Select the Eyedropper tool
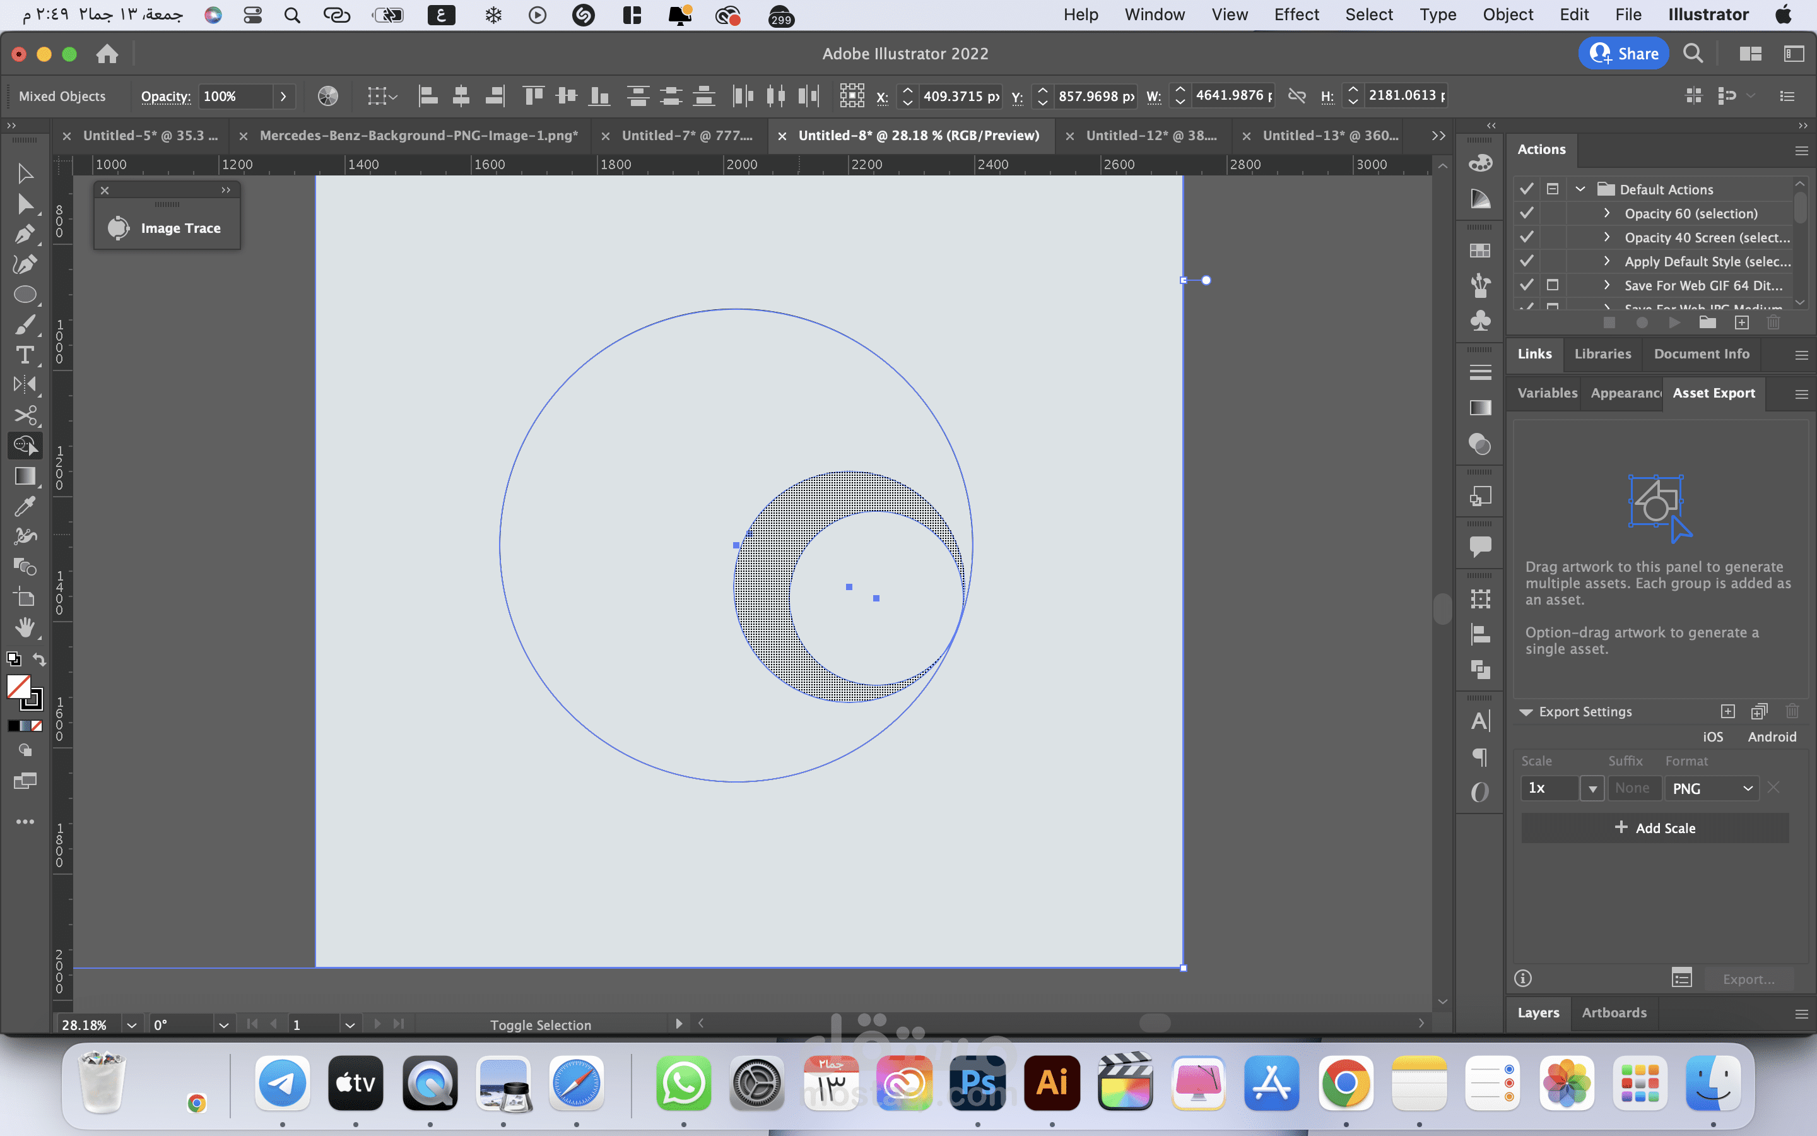The height and width of the screenshot is (1136, 1817). point(25,506)
